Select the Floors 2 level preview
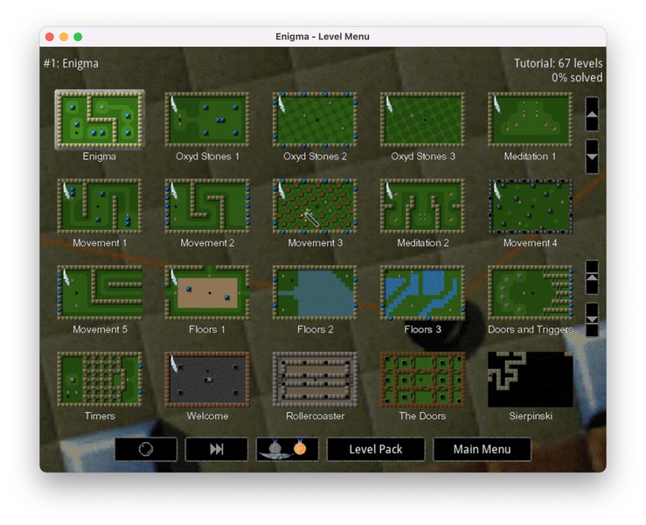646x525 pixels. point(316,293)
